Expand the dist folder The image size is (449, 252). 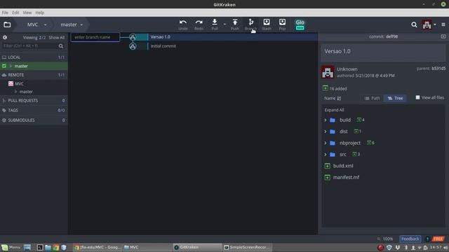click(x=326, y=132)
